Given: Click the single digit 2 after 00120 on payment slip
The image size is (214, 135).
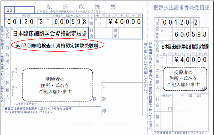Looking at the screenshot, I should 41,22.
